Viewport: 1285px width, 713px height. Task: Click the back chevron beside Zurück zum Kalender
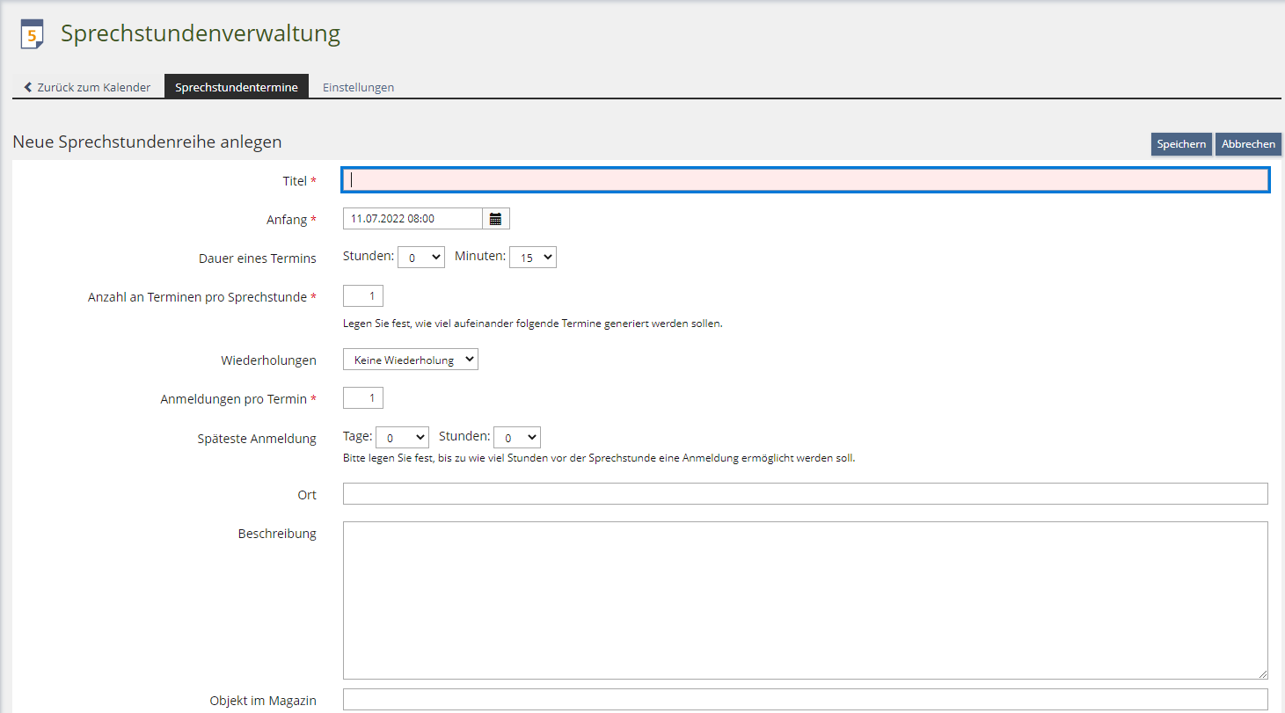pyautogui.click(x=28, y=87)
